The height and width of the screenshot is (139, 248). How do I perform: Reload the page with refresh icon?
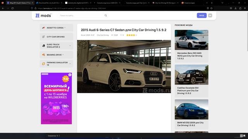coord(12,8)
